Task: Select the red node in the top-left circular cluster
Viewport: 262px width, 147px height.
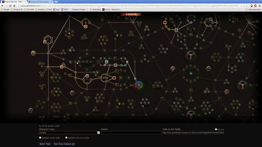Action: tap(86, 23)
